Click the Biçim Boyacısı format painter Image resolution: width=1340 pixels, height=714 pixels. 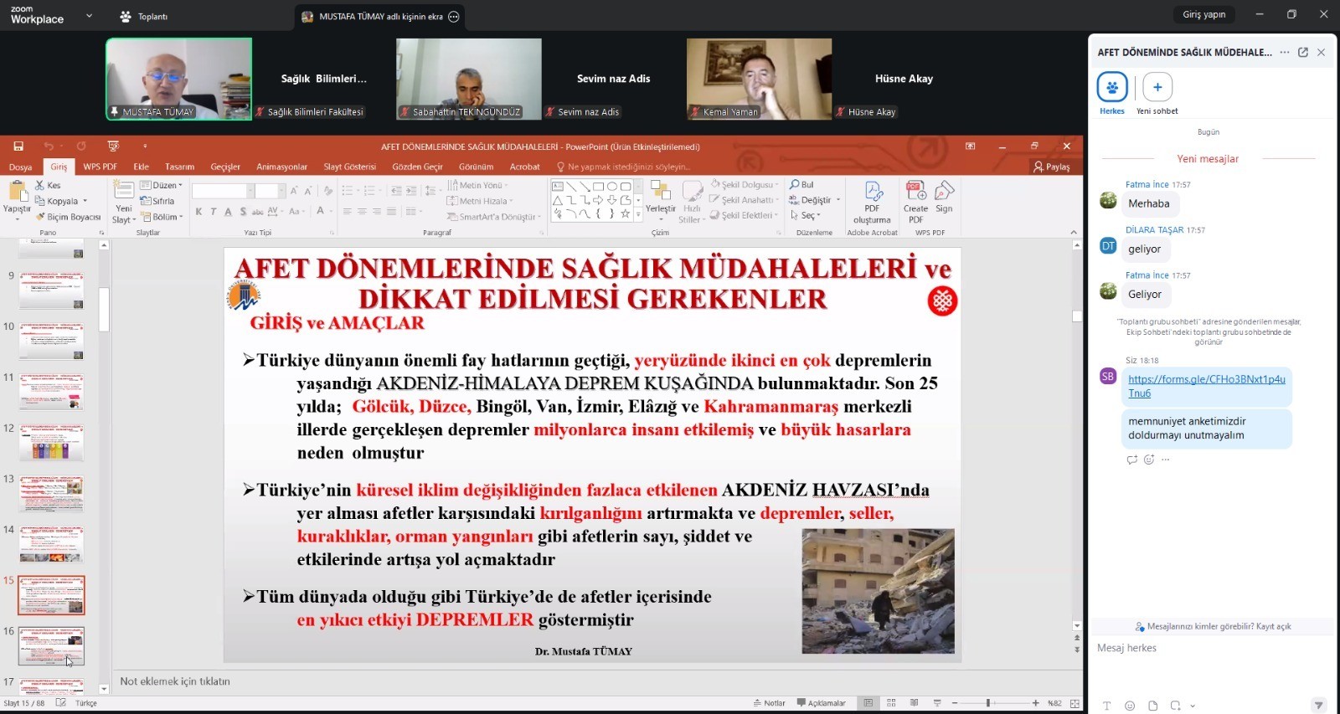tap(68, 217)
